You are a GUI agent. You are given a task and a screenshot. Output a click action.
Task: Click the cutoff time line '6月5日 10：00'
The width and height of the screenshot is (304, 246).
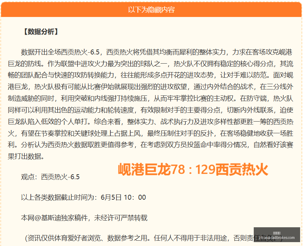84,197
